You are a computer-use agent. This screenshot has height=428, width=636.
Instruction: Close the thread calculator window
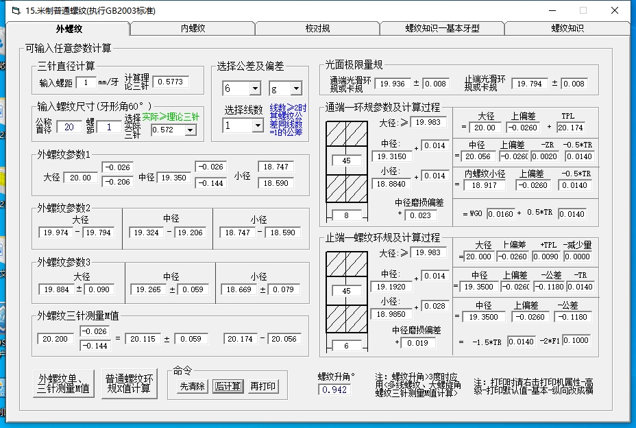615,10
